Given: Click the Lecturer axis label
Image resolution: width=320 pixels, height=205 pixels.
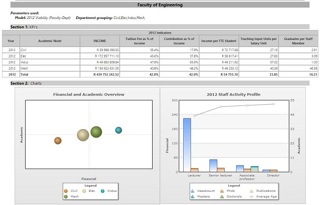Looking at the screenshot, I should coord(194,175).
